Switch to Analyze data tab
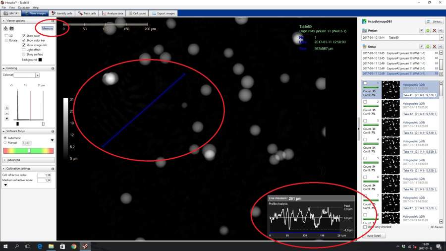This screenshot has width=446, height=251. [x=112, y=13]
